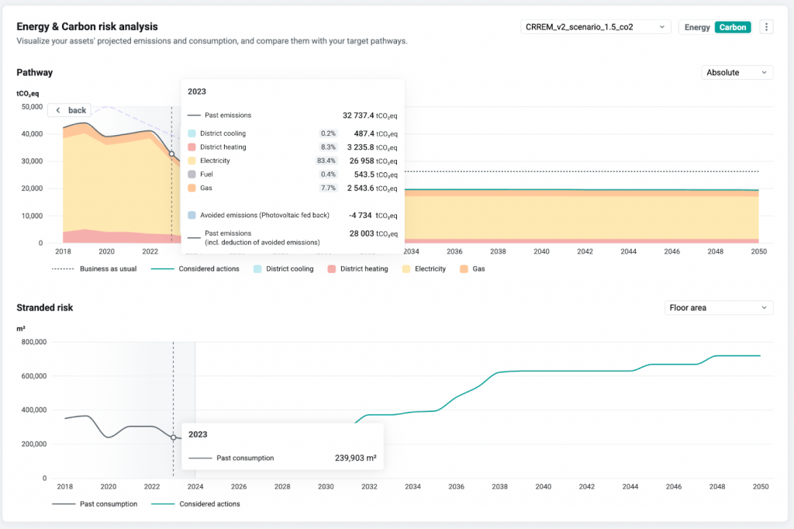Open the Floor area dropdown
Viewport: 794px width, 529px height.
(x=719, y=308)
